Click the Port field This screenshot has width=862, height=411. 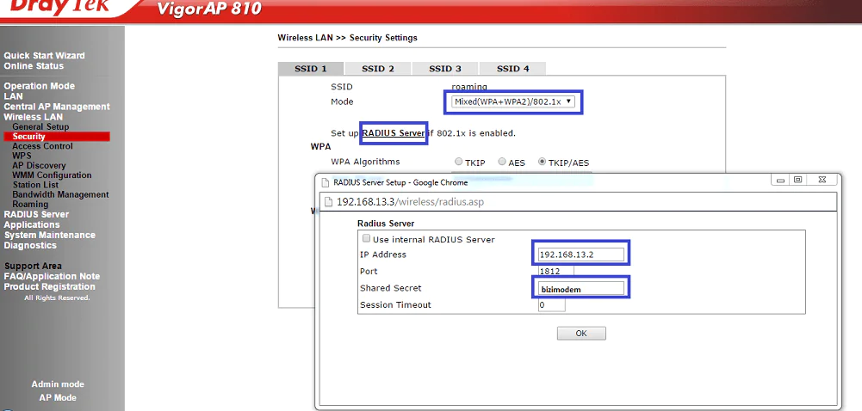pos(555,271)
